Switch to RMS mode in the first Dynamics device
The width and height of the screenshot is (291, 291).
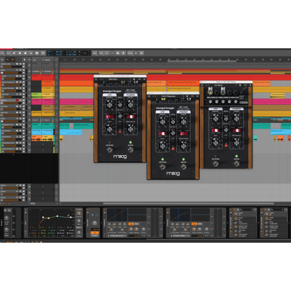click(136, 224)
